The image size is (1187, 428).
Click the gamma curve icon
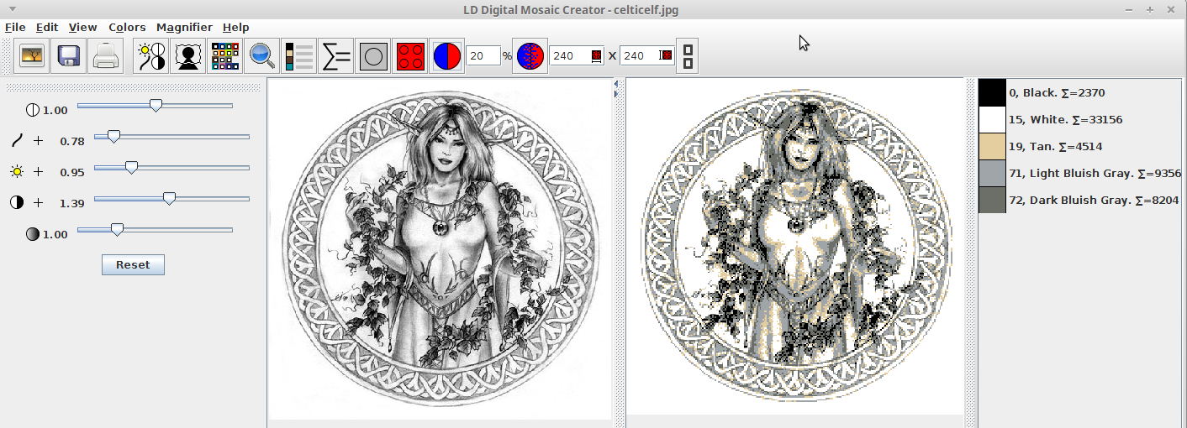pos(17,140)
